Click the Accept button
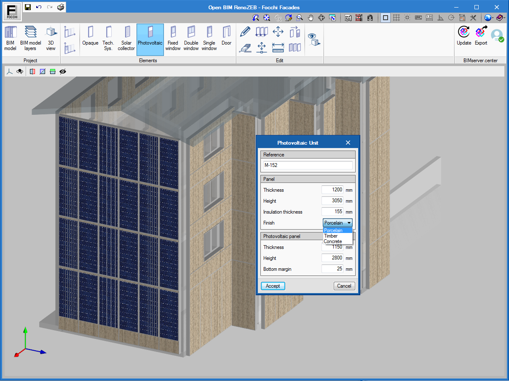509x381 pixels. (273, 286)
